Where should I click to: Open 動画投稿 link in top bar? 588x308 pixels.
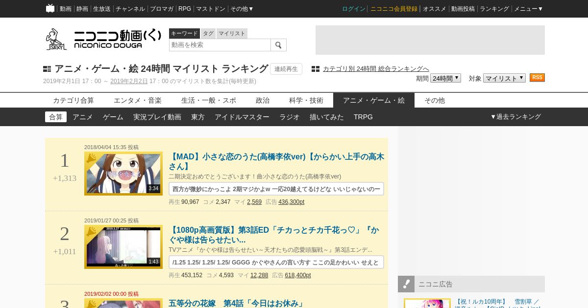[463, 9]
